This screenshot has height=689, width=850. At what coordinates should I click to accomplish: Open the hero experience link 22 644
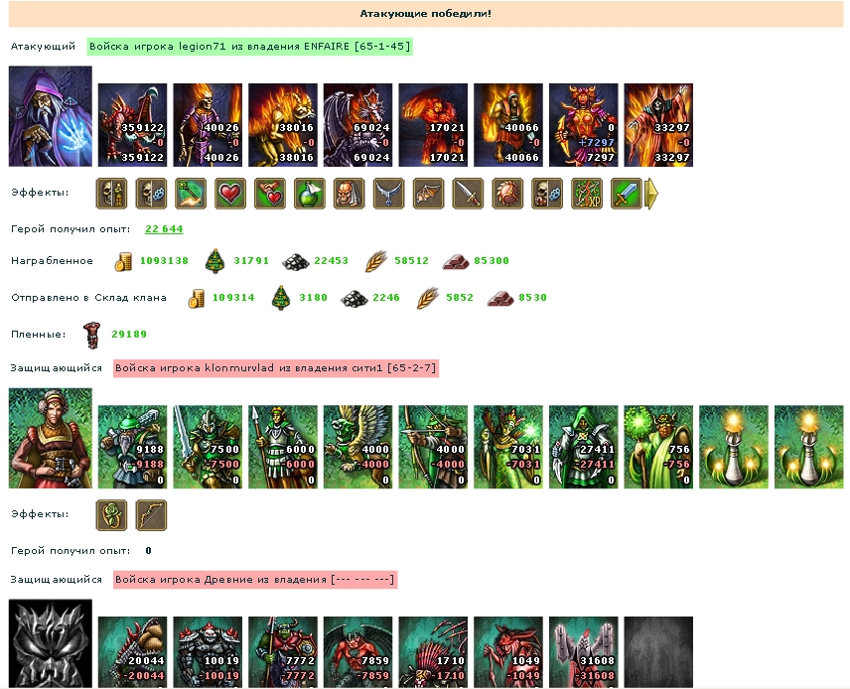coord(164,228)
